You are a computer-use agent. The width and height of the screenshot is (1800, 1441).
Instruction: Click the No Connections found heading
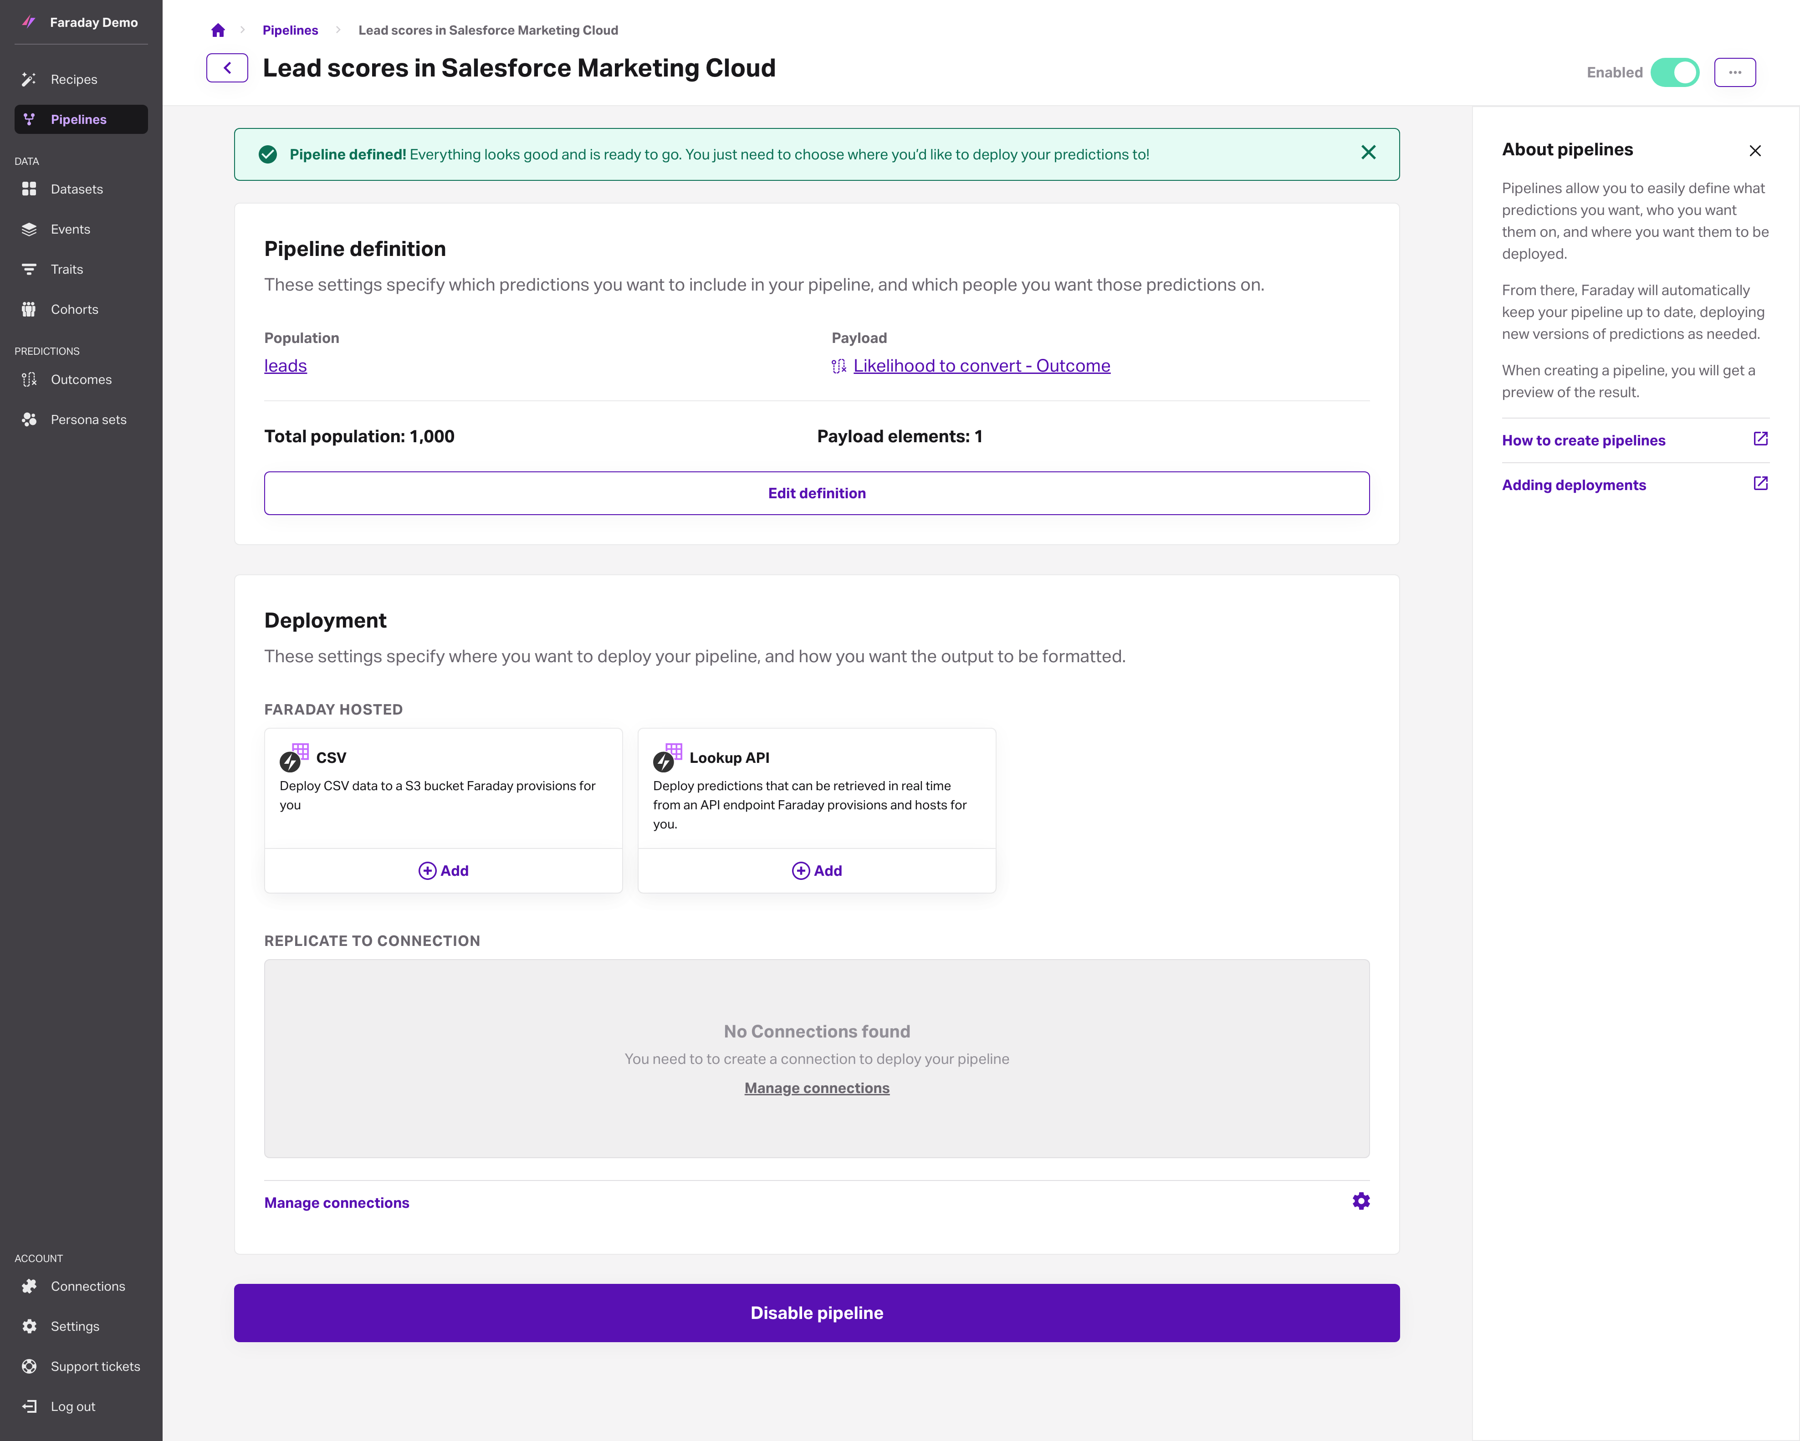point(817,1031)
